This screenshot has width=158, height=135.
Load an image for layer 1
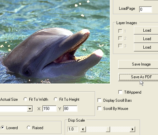(x=146, y=30)
